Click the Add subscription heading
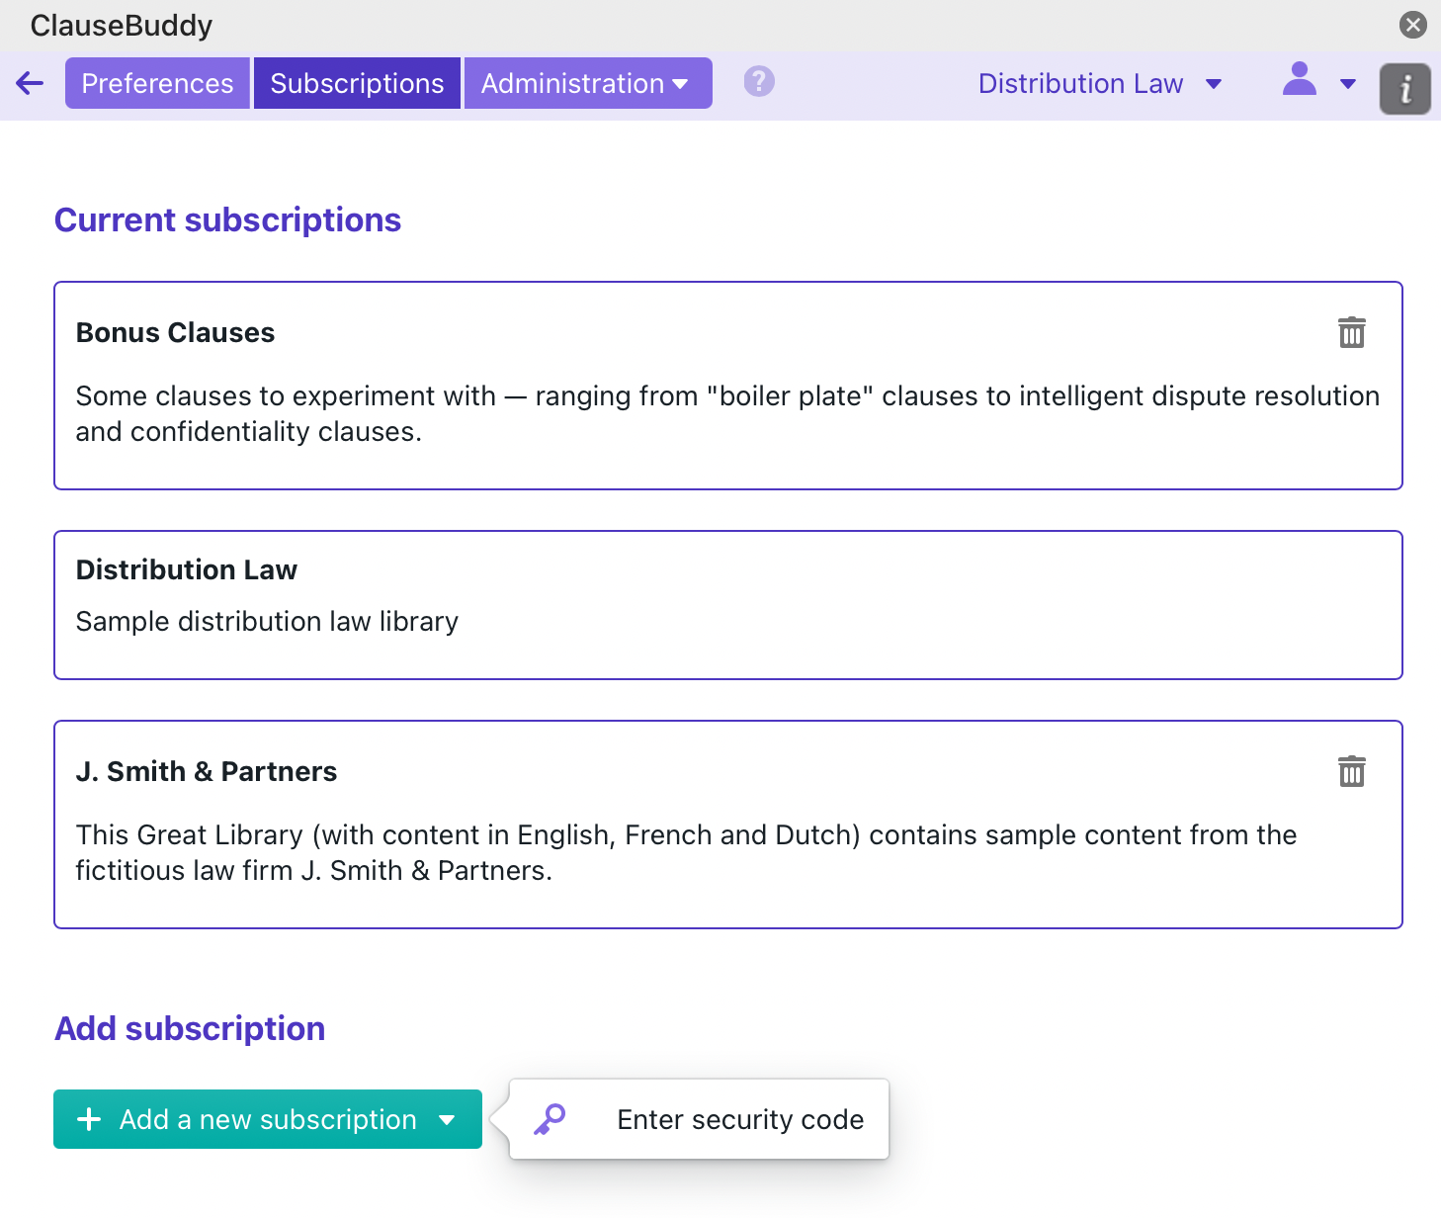 190,1028
